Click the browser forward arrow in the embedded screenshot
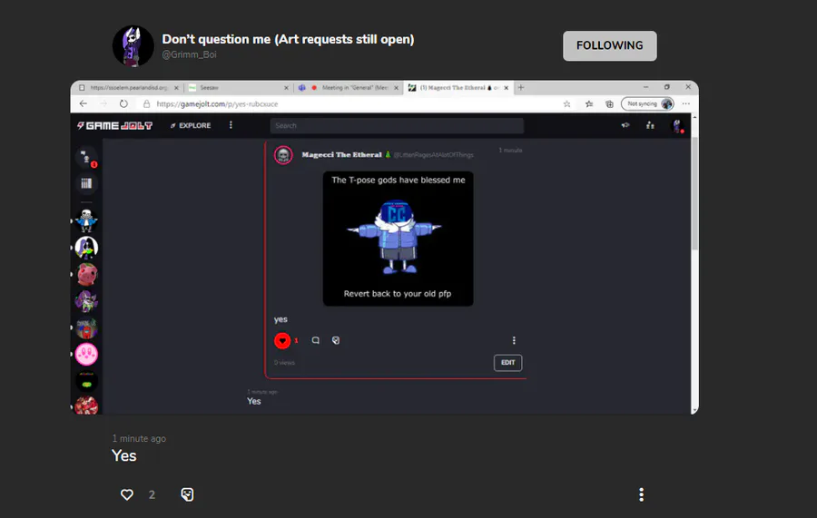 103,103
